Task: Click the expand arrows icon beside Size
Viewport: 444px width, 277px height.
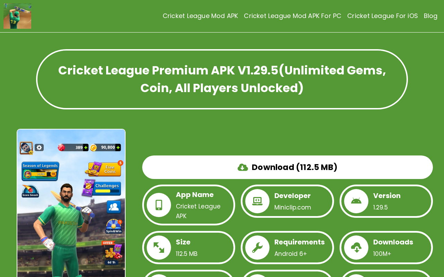Action: 159,248
